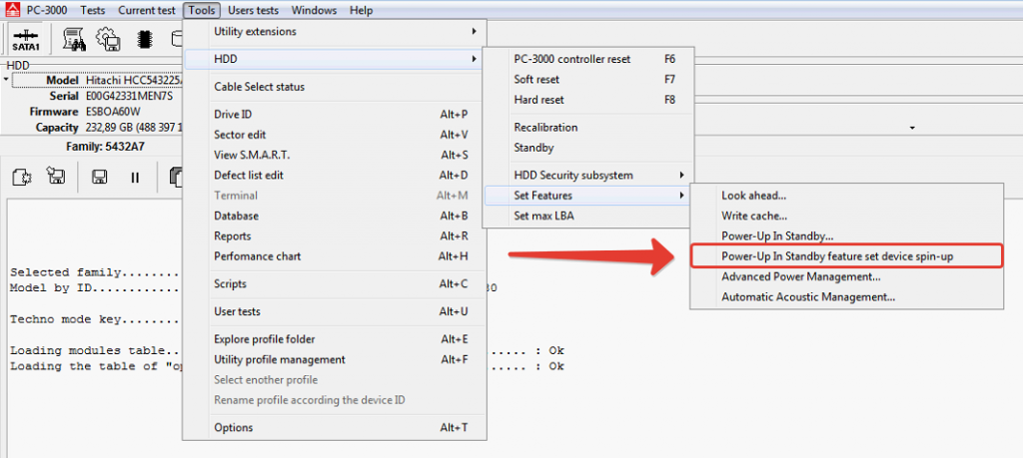The image size is (1023, 458).
Task: Click the SATA1 port icon
Action: (x=26, y=39)
